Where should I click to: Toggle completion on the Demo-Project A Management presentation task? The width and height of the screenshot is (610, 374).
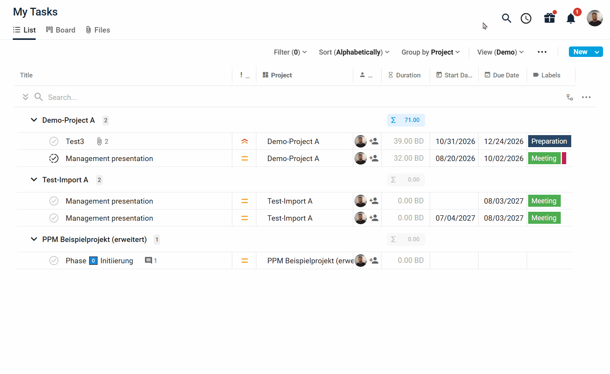54,158
